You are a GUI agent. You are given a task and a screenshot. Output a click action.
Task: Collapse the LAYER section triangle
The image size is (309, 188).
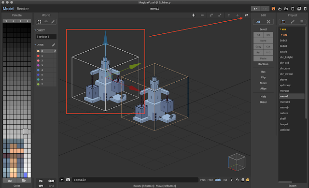[x=35, y=45]
